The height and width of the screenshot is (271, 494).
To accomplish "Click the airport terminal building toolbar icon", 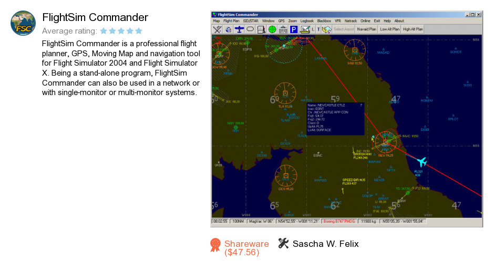I will 283,29.
